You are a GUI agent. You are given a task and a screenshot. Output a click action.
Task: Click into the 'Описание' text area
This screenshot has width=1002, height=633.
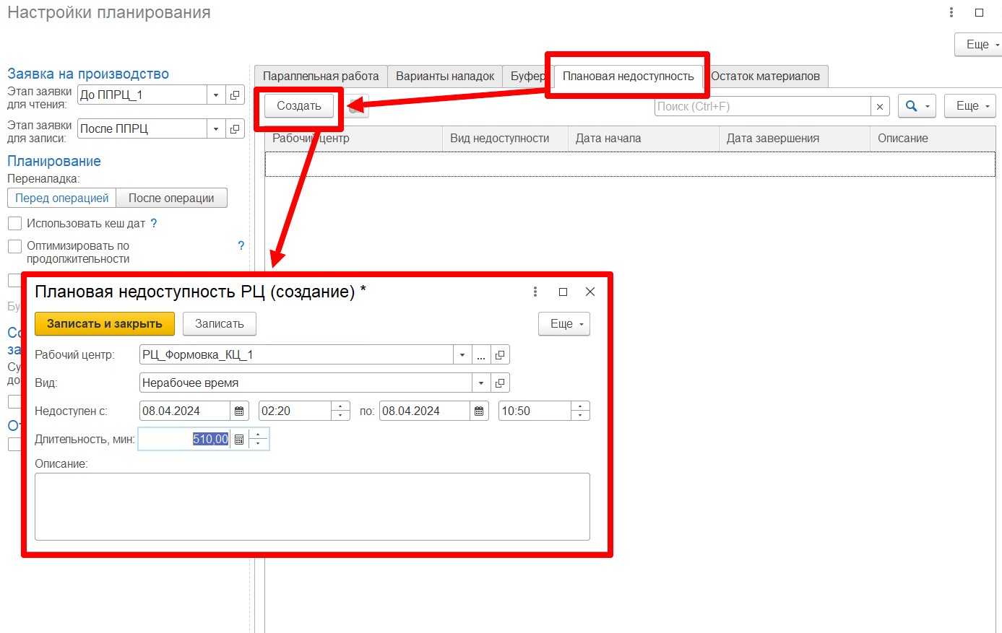tap(312, 507)
